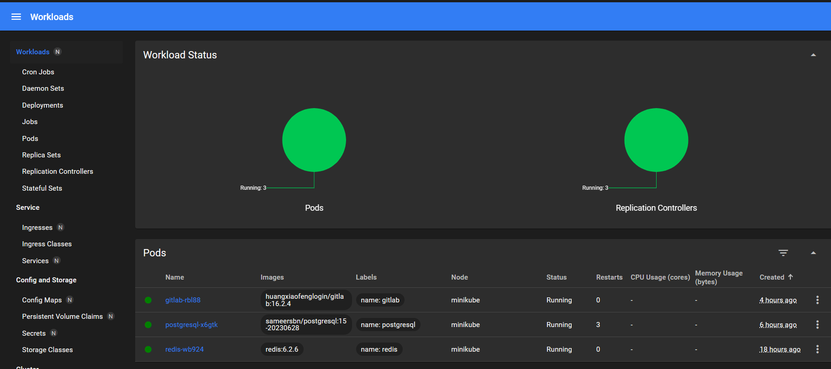Open Replica Sets page
Viewport: 831px width, 369px height.
[41, 155]
